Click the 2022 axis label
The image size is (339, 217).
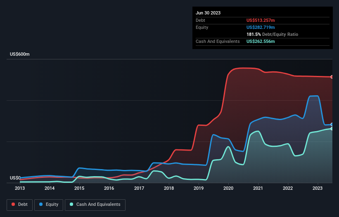click(x=288, y=188)
